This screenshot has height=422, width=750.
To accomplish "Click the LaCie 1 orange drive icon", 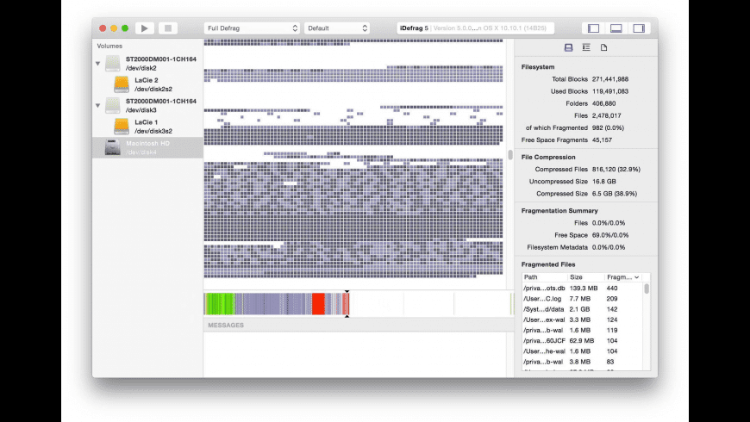I will click(121, 127).
